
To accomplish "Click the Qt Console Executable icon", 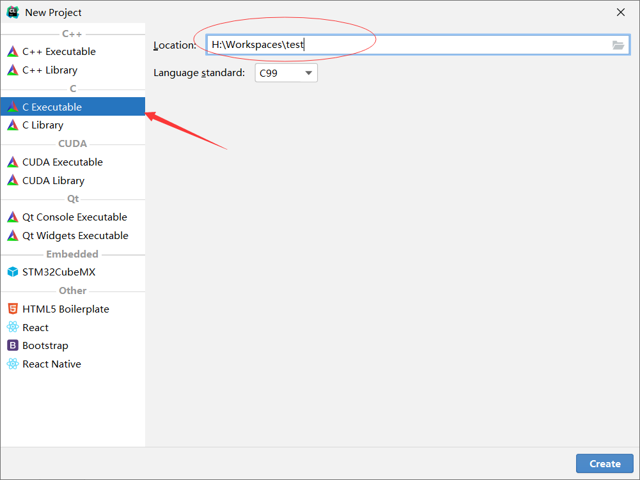I will [x=13, y=217].
